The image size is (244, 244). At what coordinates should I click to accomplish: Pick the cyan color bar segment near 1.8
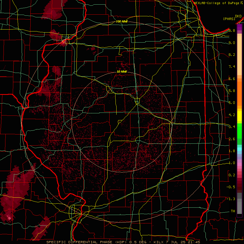point(239,149)
